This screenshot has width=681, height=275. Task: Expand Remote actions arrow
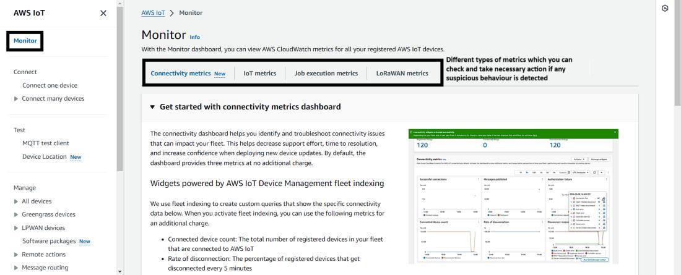pos(16,255)
